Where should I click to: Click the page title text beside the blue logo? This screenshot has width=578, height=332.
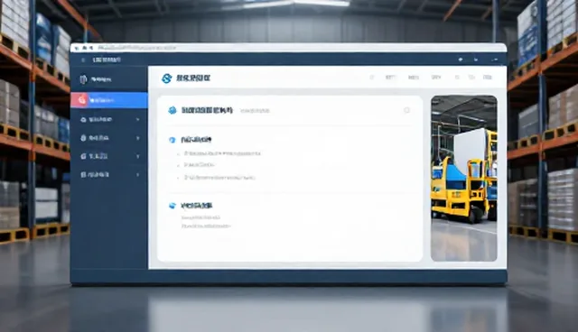click(x=193, y=78)
